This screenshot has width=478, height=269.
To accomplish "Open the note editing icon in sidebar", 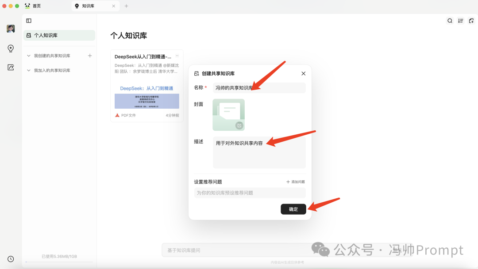I will 11,68.
